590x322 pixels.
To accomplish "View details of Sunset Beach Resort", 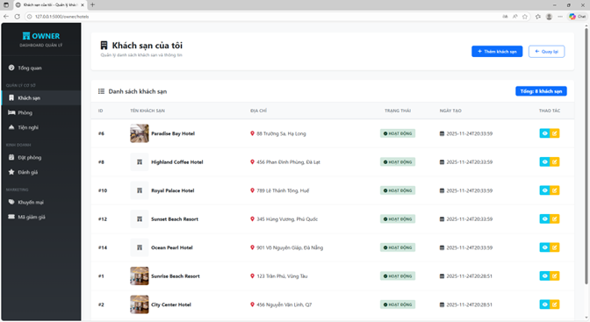I will (x=544, y=219).
